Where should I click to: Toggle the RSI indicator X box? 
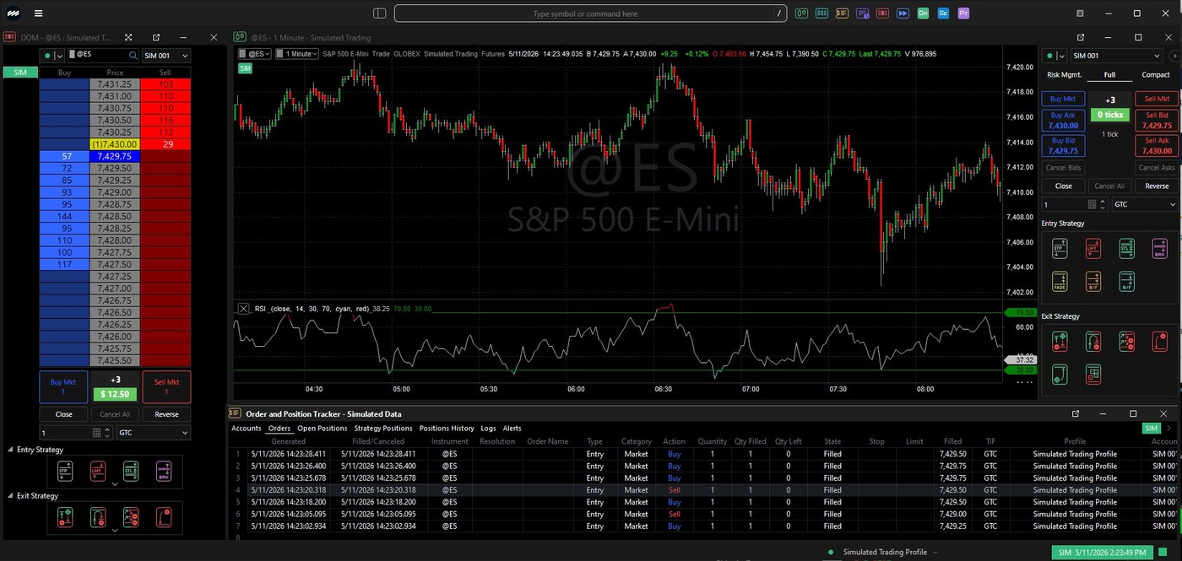[x=243, y=309]
